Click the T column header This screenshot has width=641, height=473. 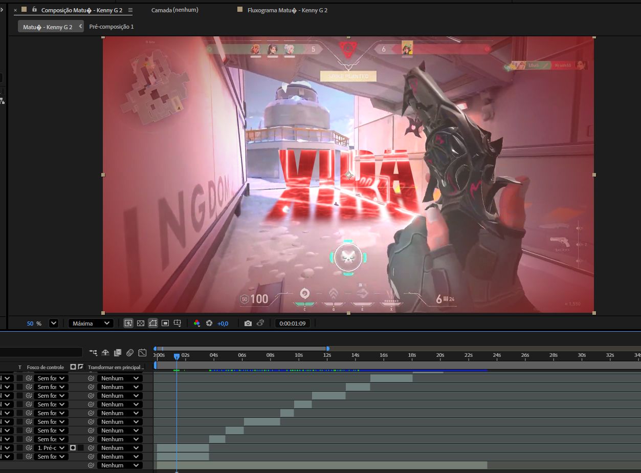pos(20,368)
